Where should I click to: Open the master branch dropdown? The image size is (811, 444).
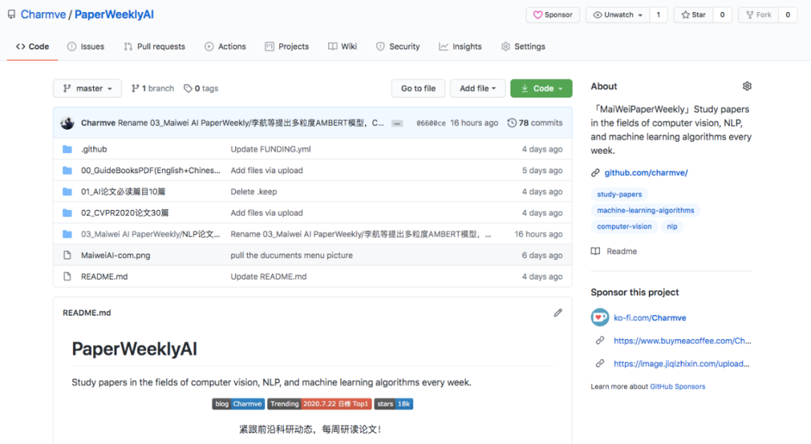87,88
